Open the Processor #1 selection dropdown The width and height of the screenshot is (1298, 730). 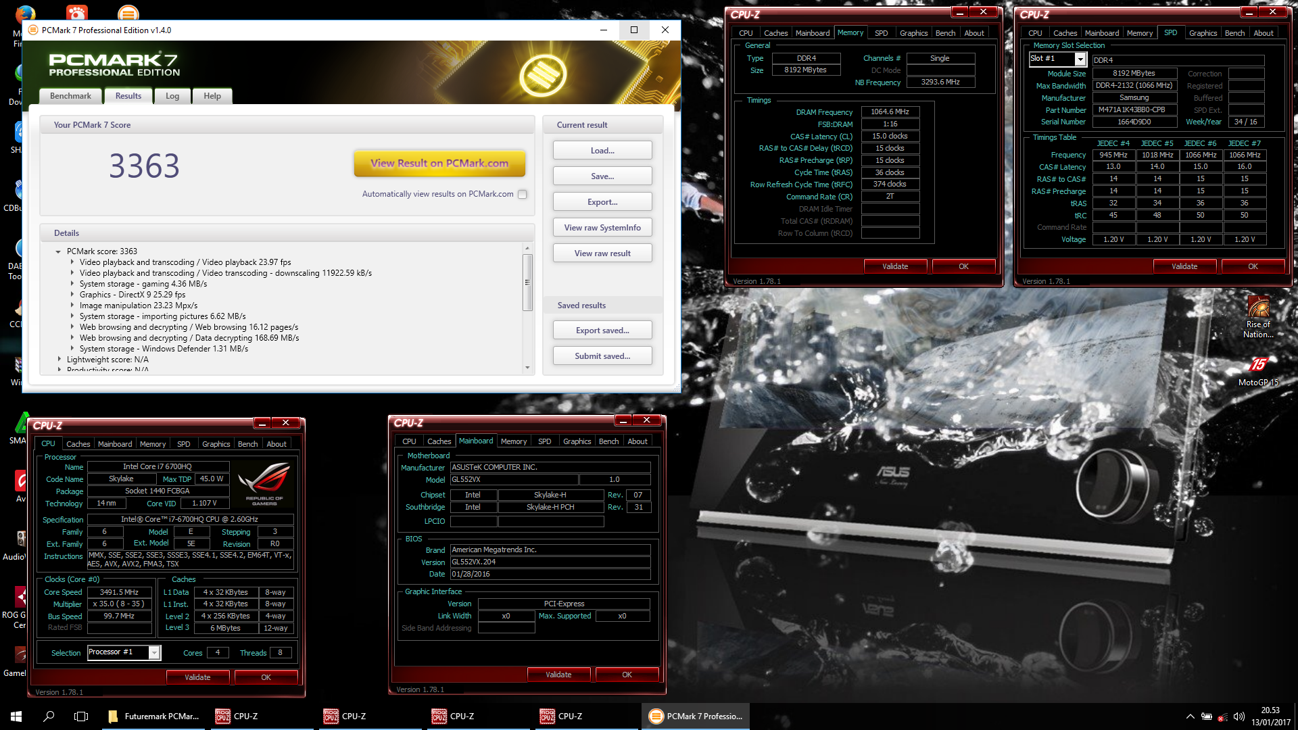154,652
